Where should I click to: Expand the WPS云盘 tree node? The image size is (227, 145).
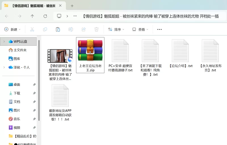[x=4, y=42]
